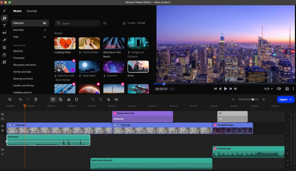Expand the Export button dropdown arrow
This screenshot has height=171, width=296.
click(x=291, y=100)
